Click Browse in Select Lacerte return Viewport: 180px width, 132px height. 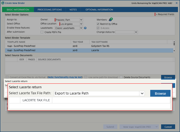point(160,93)
